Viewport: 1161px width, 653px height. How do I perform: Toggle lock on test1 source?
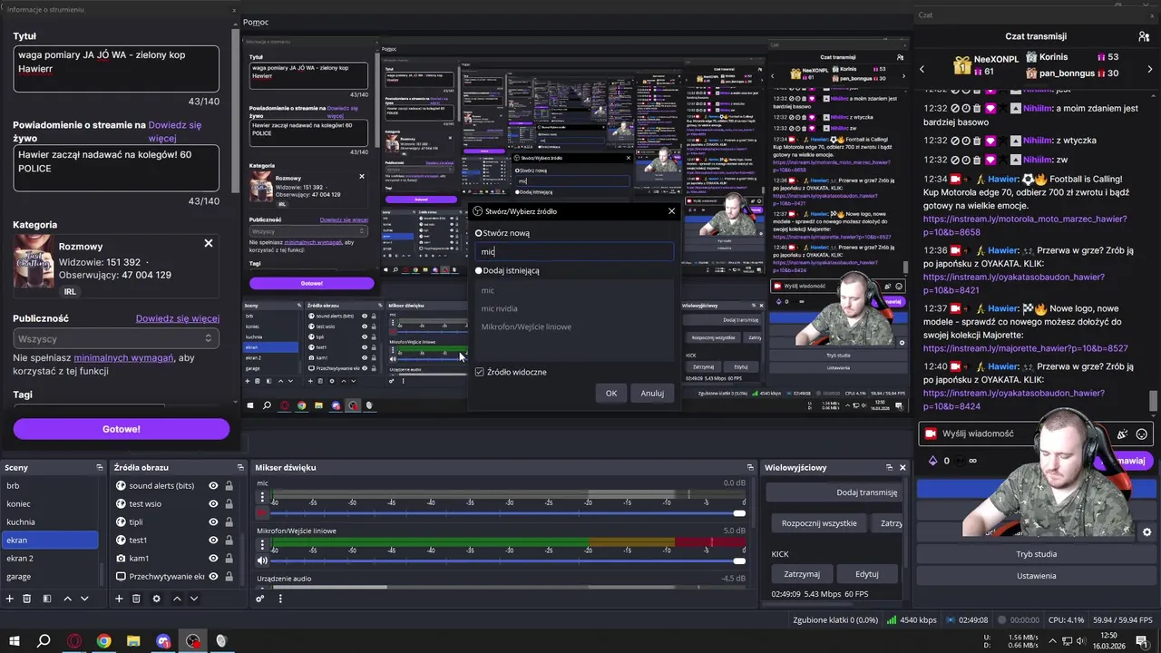pos(229,541)
